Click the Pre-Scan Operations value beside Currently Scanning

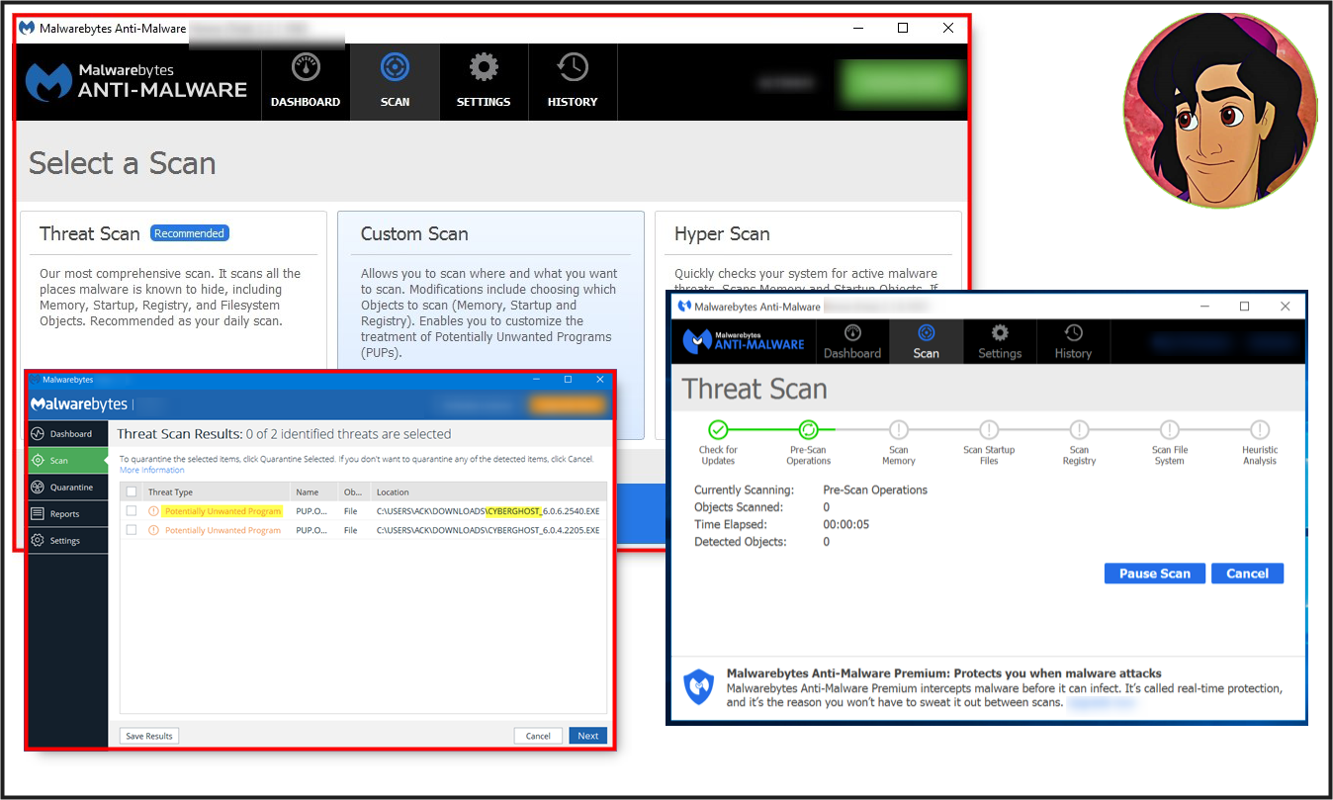(875, 489)
